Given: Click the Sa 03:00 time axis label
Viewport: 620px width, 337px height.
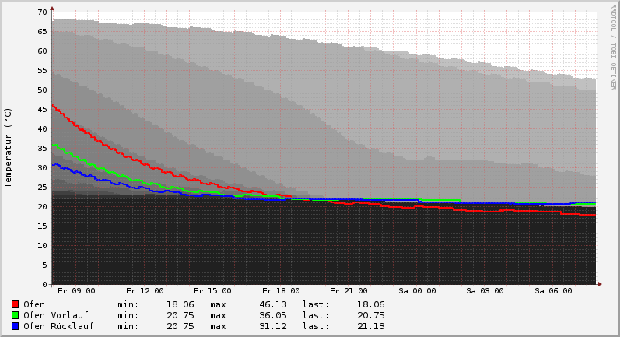Looking at the screenshot, I should [485, 291].
